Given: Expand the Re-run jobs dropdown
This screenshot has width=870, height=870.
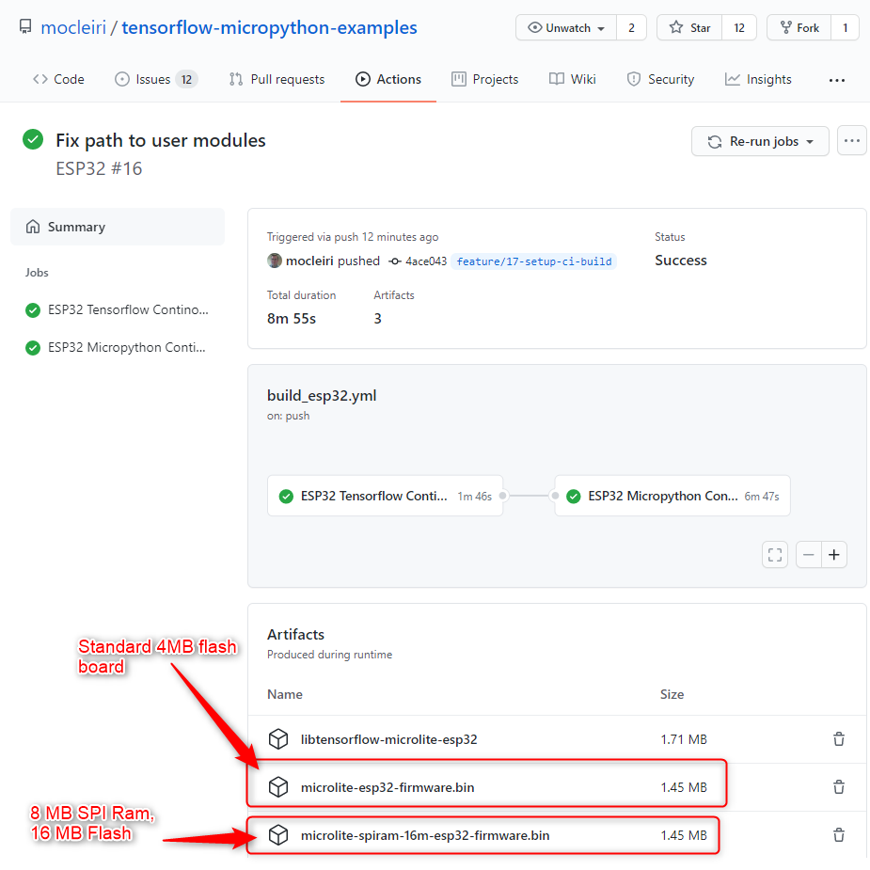Looking at the screenshot, I should tap(760, 141).
